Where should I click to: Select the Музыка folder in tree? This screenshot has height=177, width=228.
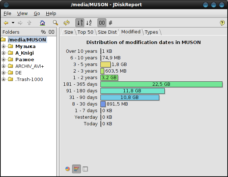click(25, 46)
